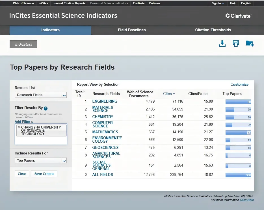This screenshot has height=210, width=264.
Task: Click the Web of Science Documents column header
Action: (x=140, y=94)
